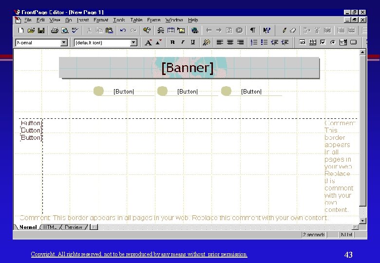The width and height of the screenshot is (380, 263).
Task: Print the page using printer icon
Action: [55, 30]
